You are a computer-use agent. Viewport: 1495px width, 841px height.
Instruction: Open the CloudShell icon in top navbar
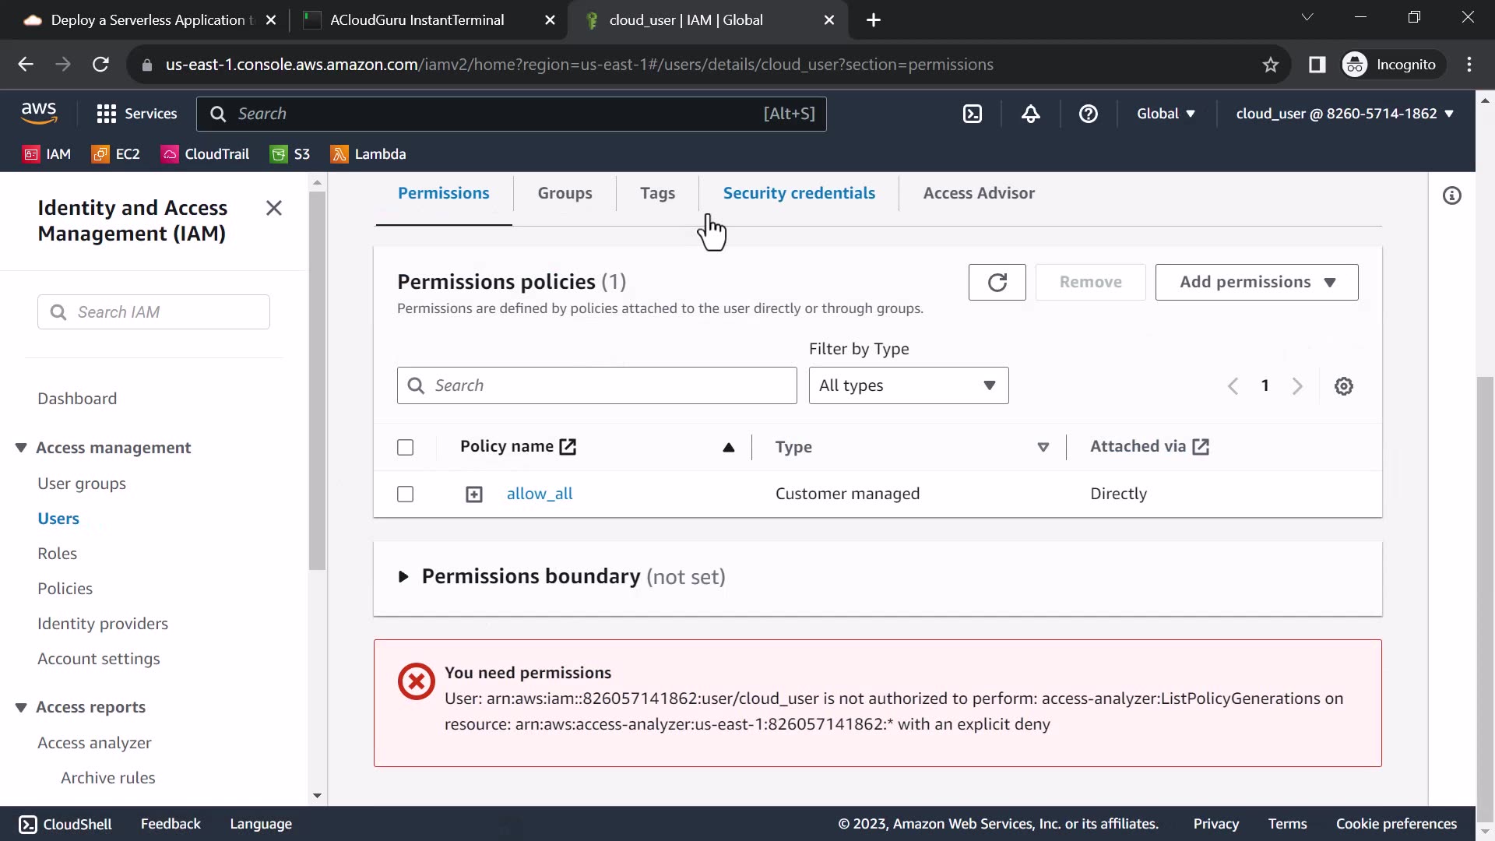973,114
